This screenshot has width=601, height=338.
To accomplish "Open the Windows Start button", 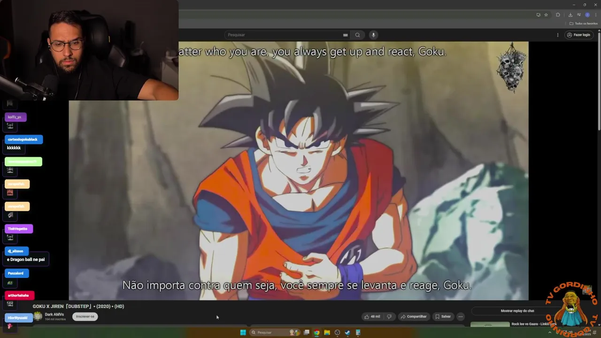I will (243, 332).
